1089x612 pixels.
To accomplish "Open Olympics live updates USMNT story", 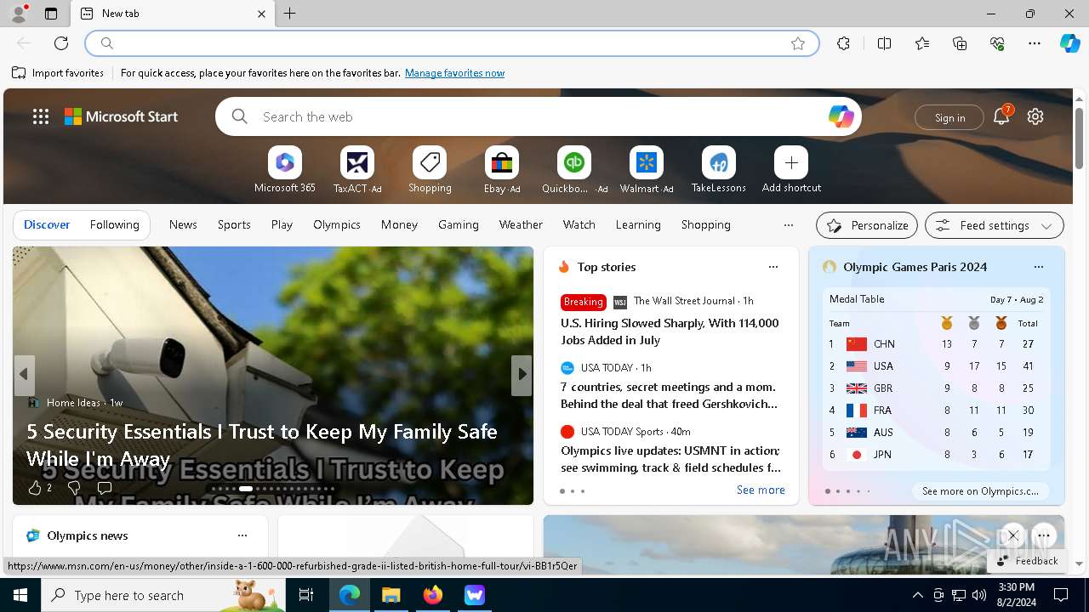I will click(x=670, y=459).
